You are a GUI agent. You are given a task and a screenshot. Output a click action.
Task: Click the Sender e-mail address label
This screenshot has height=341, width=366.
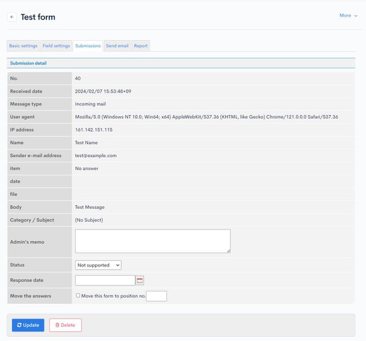pyautogui.click(x=36, y=155)
